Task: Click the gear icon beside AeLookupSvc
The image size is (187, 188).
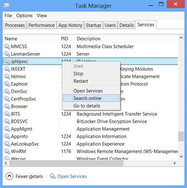Action: (7, 144)
